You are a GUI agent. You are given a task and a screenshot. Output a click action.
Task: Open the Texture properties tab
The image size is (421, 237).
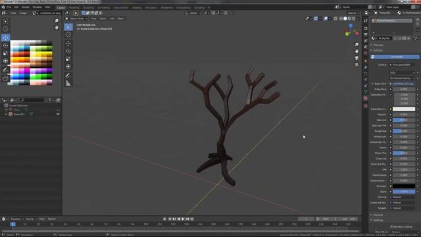(x=366, y=106)
